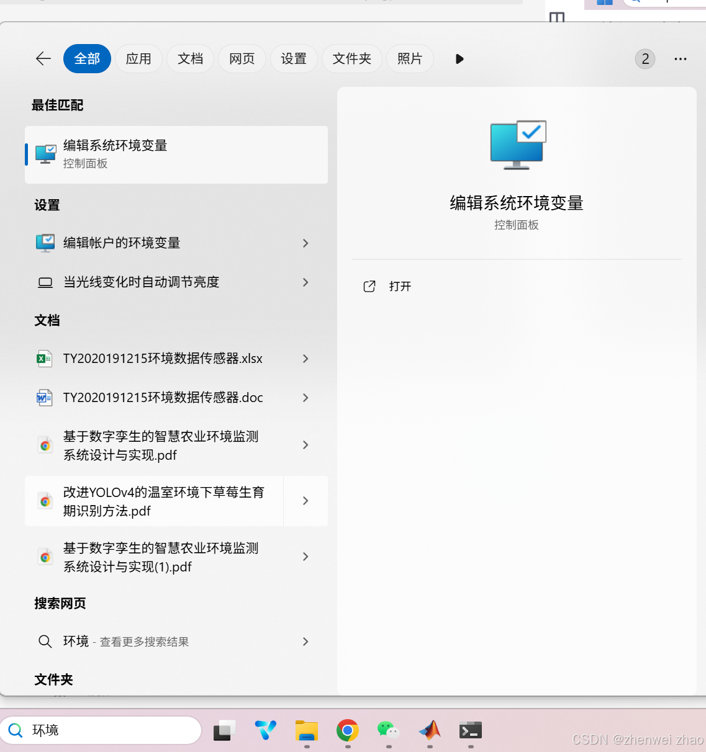The width and height of the screenshot is (706, 752).
Task: Switch to the 设置 filter tab
Action: (294, 59)
